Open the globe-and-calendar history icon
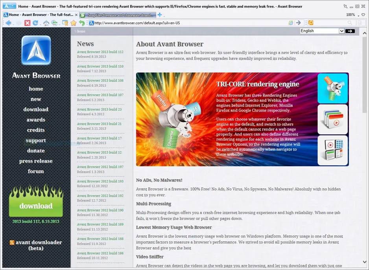This screenshot has height=270, width=369. click(x=55, y=23)
